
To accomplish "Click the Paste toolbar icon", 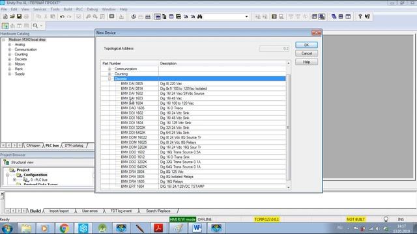I will (53, 16).
